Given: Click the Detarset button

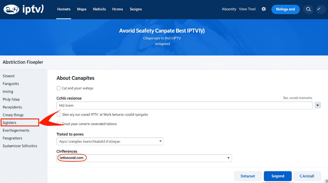Looking at the screenshot, I should point(248,176).
